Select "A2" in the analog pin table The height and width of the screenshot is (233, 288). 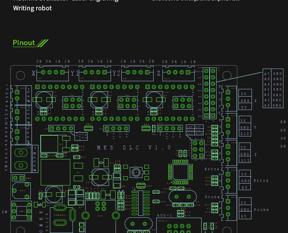click(267, 95)
